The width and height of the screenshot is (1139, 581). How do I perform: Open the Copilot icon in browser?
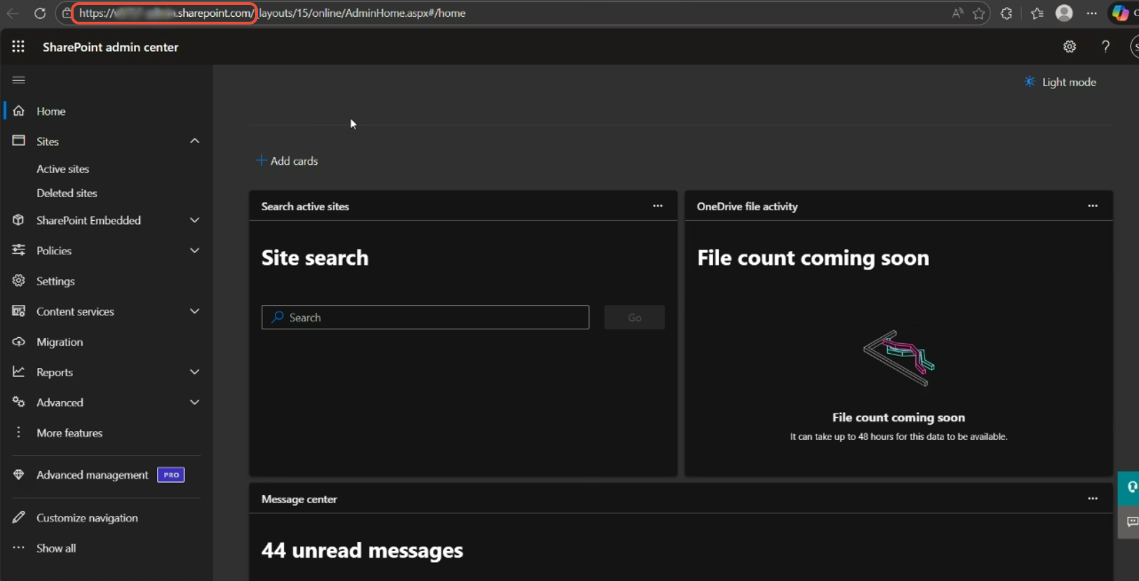click(1121, 13)
